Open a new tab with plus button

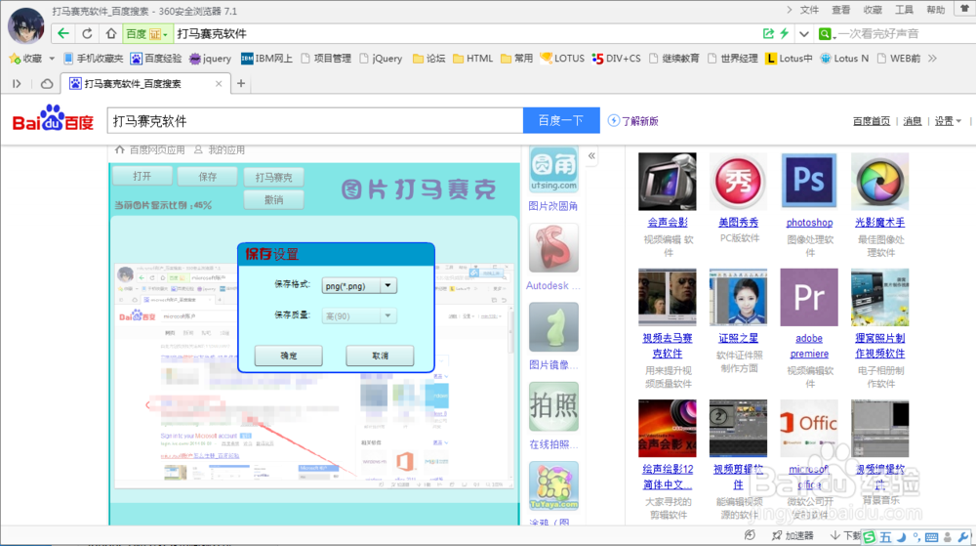tap(241, 83)
